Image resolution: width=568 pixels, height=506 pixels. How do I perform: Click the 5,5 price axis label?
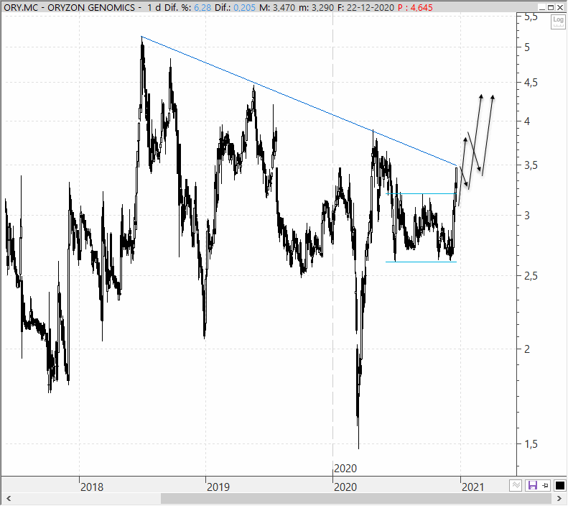pyautogui.click(x=531, y=17)
